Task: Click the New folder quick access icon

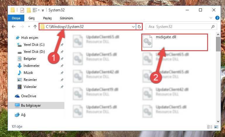Action: 29,10
